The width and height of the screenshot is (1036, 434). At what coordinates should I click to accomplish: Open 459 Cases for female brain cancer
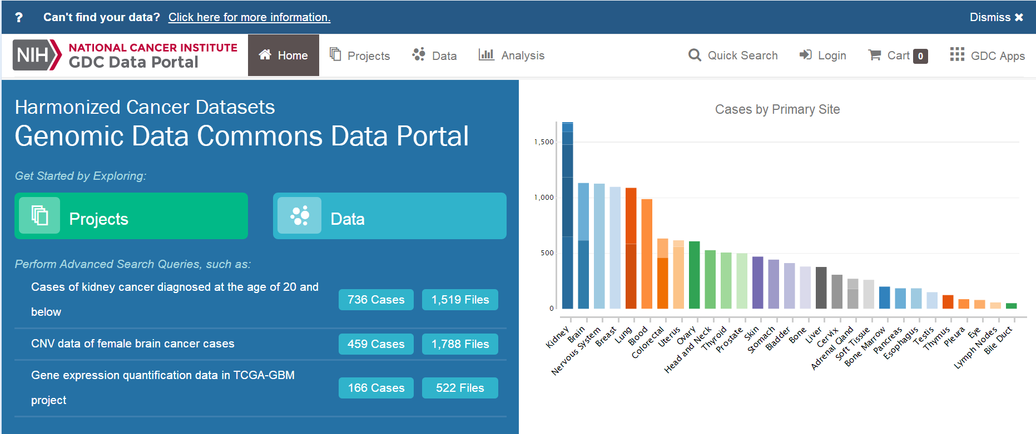point(376,344)
